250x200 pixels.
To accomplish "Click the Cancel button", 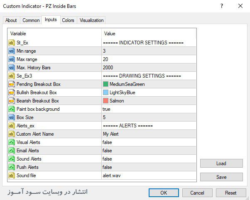I will [197, 193].
